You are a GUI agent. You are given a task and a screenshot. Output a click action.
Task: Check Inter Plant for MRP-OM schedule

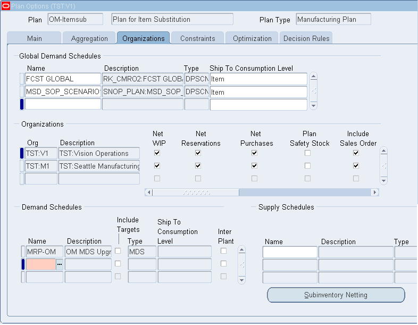[x=224, y=251]
